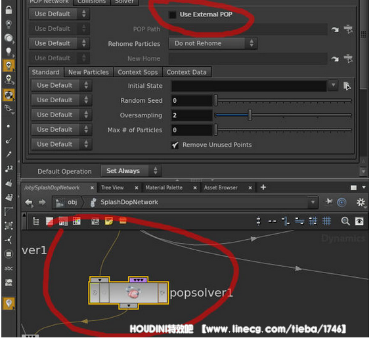Click the white dot points display icon
Image resolution: width=371 pixels, height=340 pixels.
point(9,126)
